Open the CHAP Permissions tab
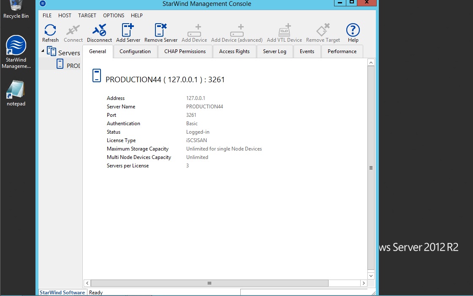The width and height of the screenshot is (473, 296). pos(185,51)
